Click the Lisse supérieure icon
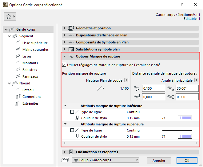 (x=18, y=43)
